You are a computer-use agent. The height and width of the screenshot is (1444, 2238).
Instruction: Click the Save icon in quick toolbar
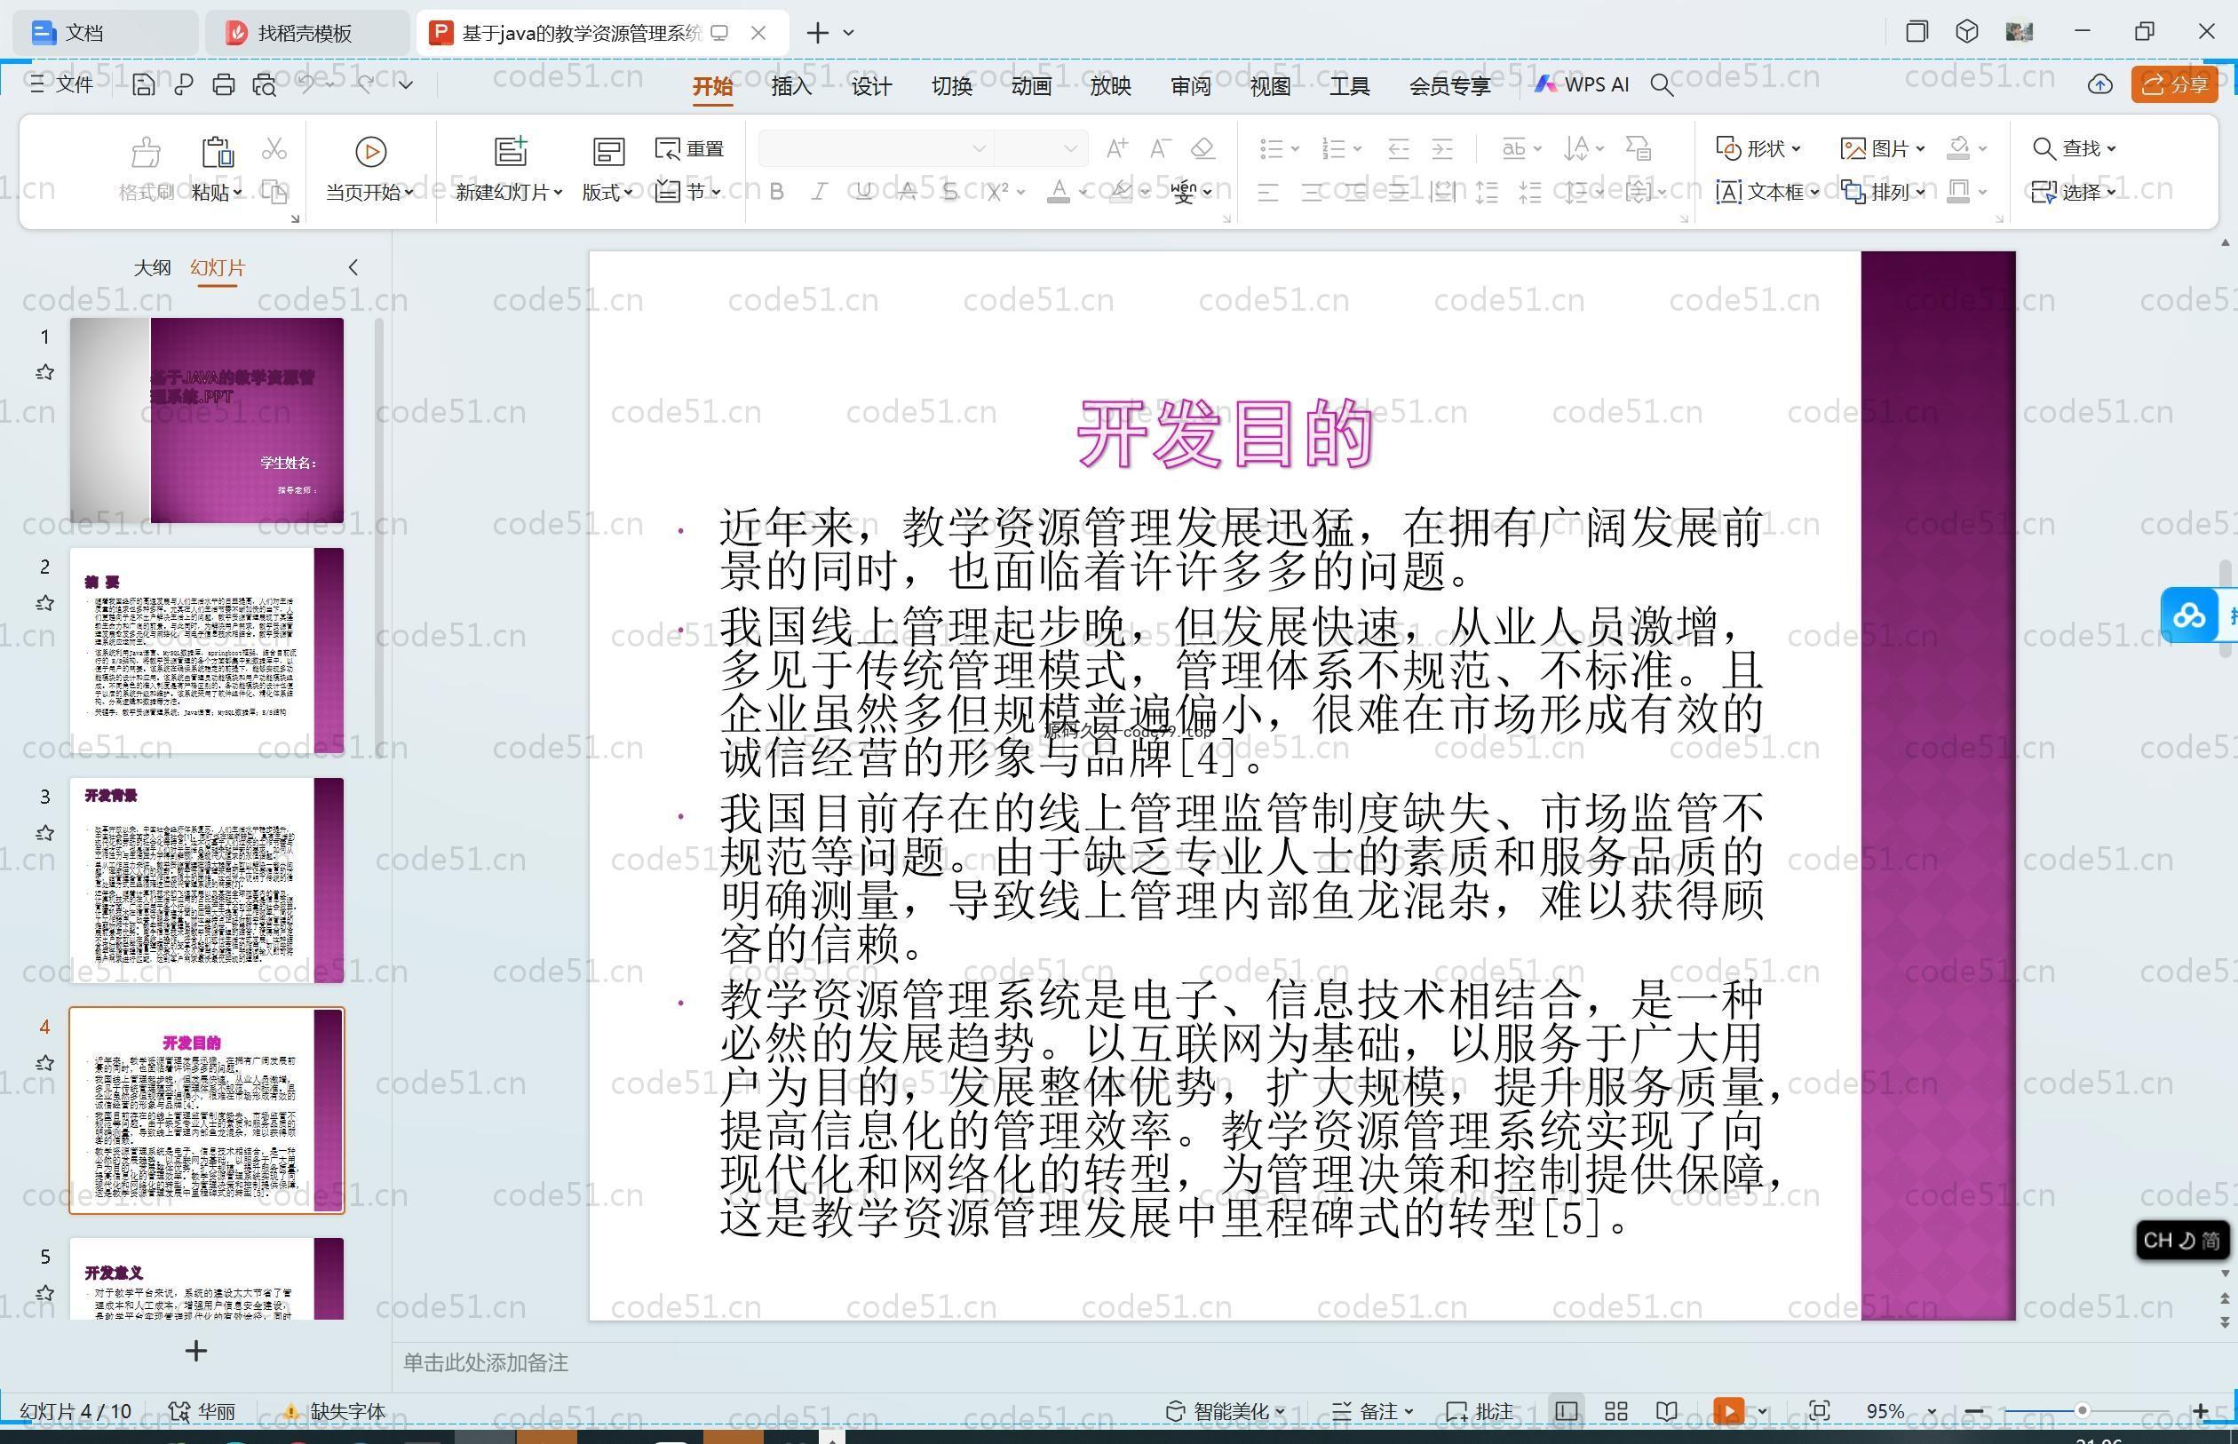(x=144, y=85)
